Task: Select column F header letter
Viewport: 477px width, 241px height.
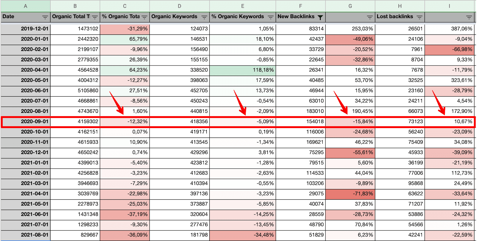Action: [301, 6]
